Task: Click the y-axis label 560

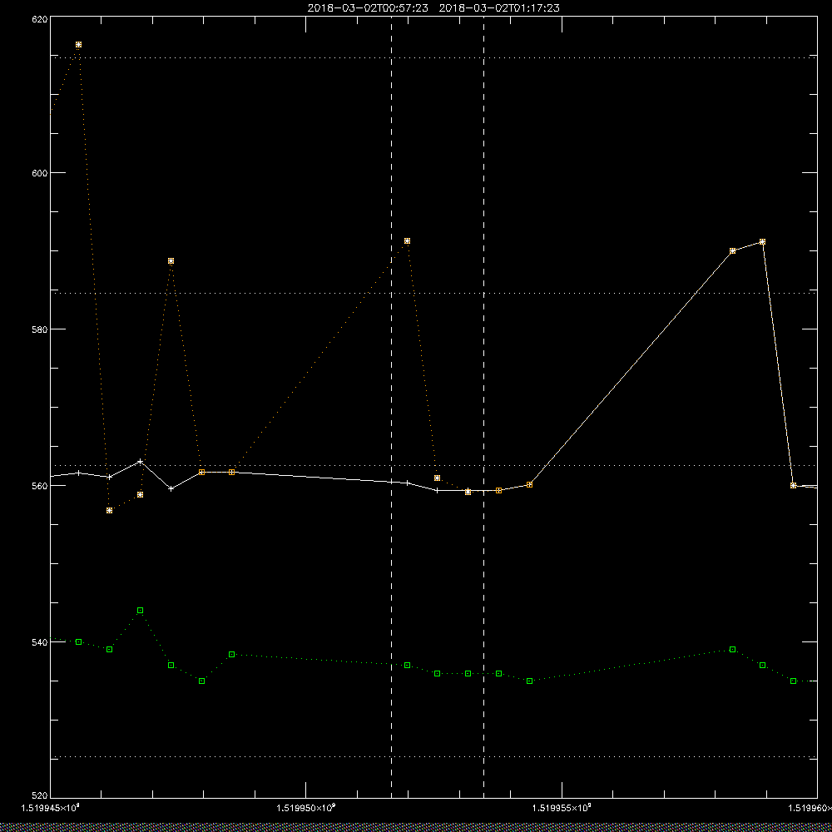Action: click(40, 486)
